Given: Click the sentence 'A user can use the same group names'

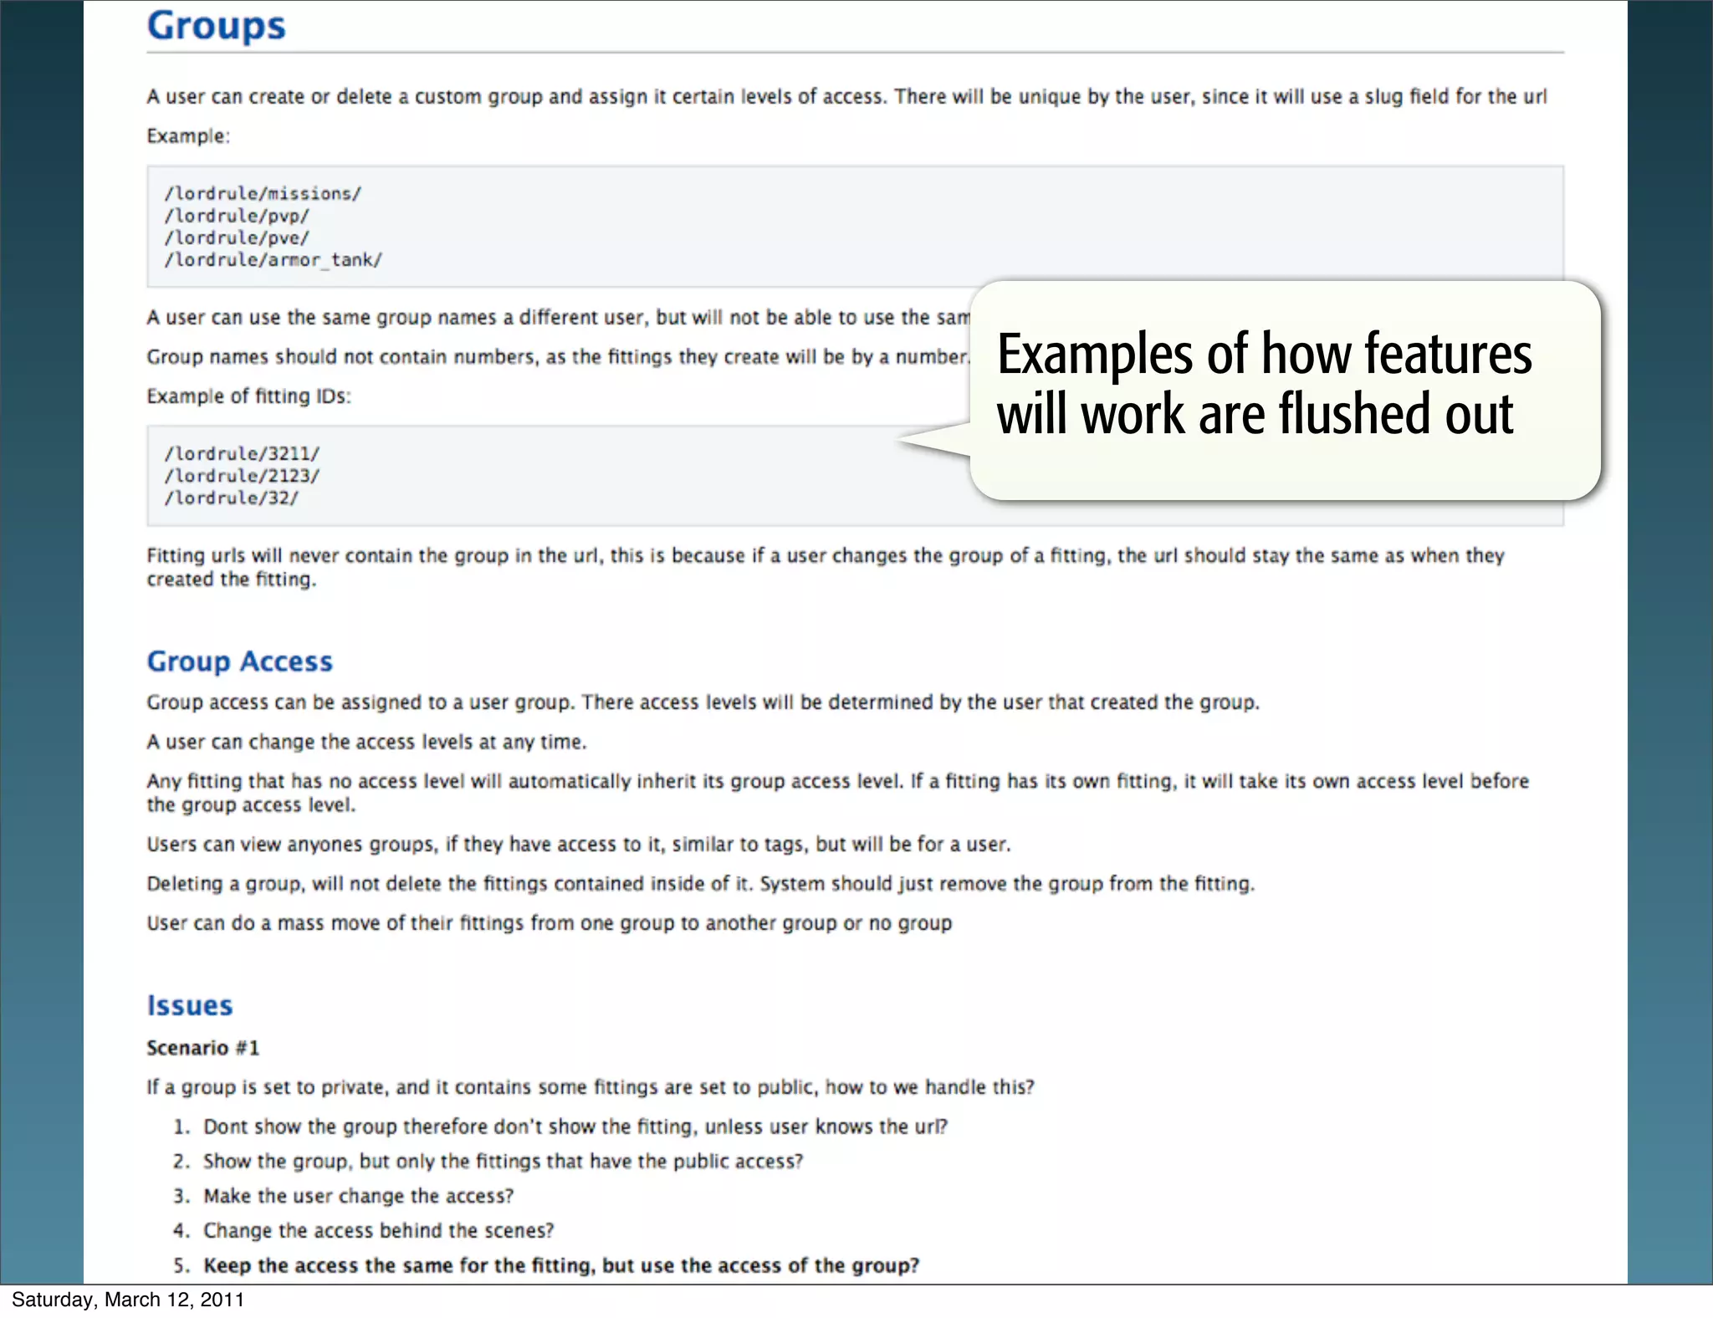Looking at the screenshot, I should click(x=558, y=318).
